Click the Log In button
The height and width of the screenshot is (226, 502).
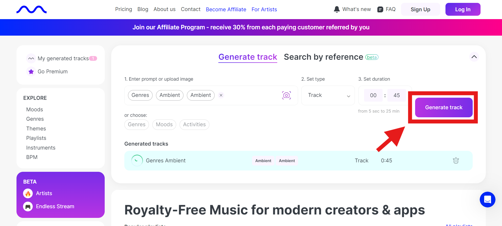(x=463, y=9)
